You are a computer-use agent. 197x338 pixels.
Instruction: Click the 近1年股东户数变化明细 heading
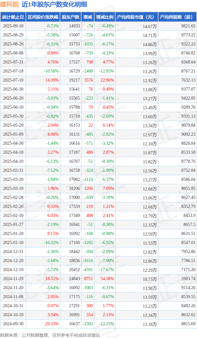coord(54,5)
